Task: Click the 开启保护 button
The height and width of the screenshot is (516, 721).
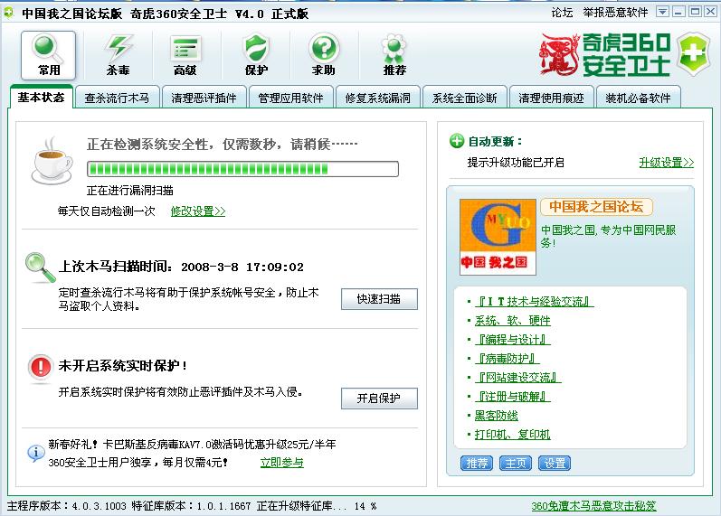Action: coord(379,399)
